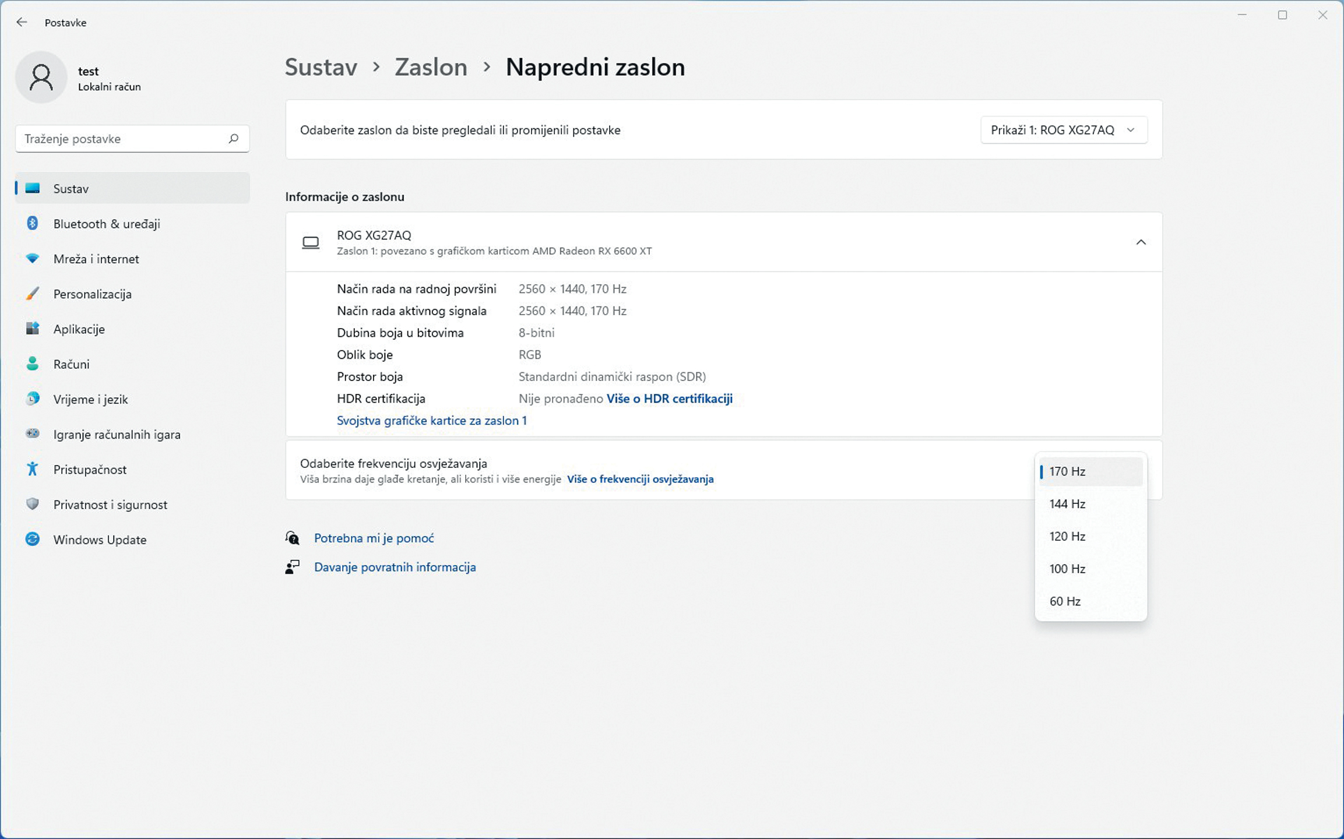The image size is (1344, 839).
Task: Collapse the ROG XG27AQ info panel
Action: tap(1141, 242)
